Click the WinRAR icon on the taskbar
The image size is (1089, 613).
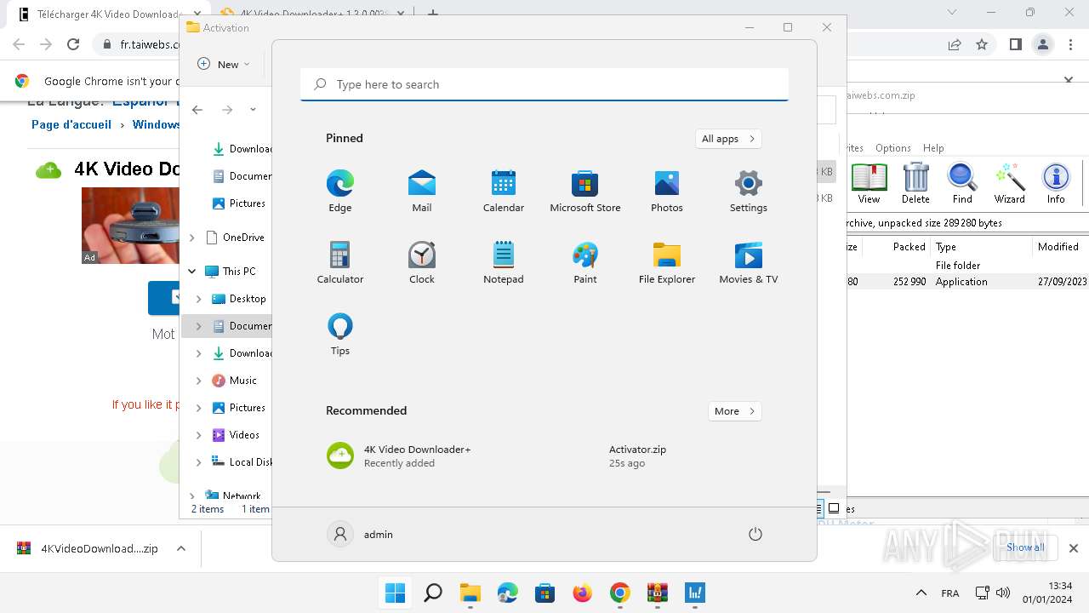657,593
